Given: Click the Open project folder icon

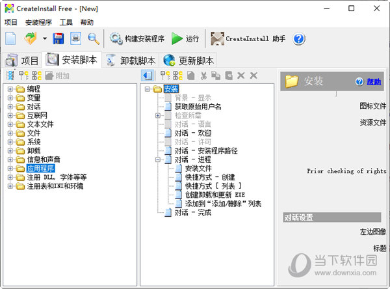Looking at the screenshot, I should point(31,38).
